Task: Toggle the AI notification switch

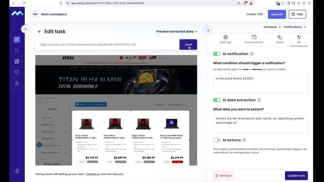Action: pyautogui.click(x=217, y=54)
